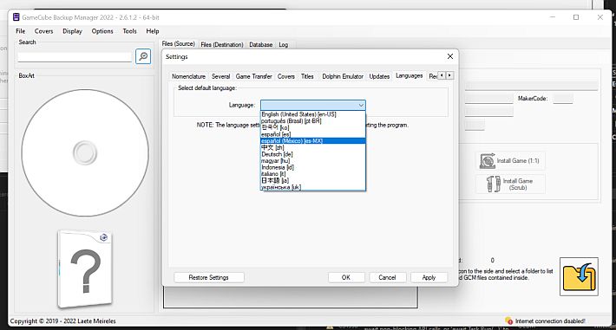Select the Updates settings tab
Viewport: 616px width, 330px height.
click(379, 76)
